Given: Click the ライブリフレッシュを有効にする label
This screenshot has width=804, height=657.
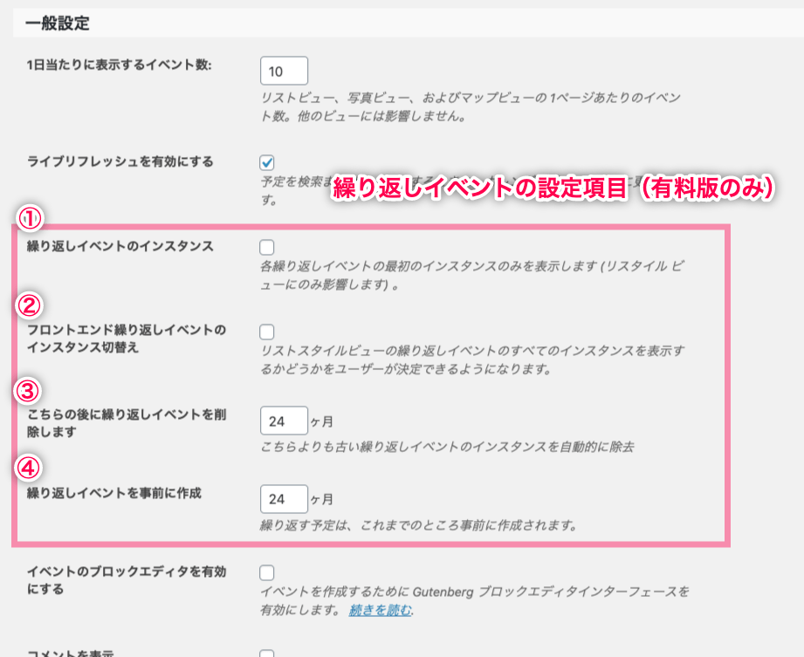Looking at the screenshot, I should point(120,161).
